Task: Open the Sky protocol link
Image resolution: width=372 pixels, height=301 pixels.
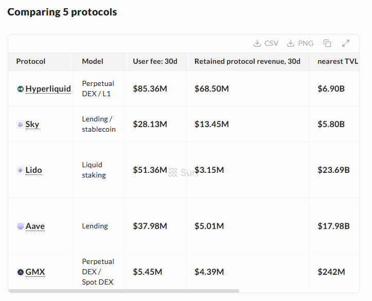Action: [x=32, y=125]
